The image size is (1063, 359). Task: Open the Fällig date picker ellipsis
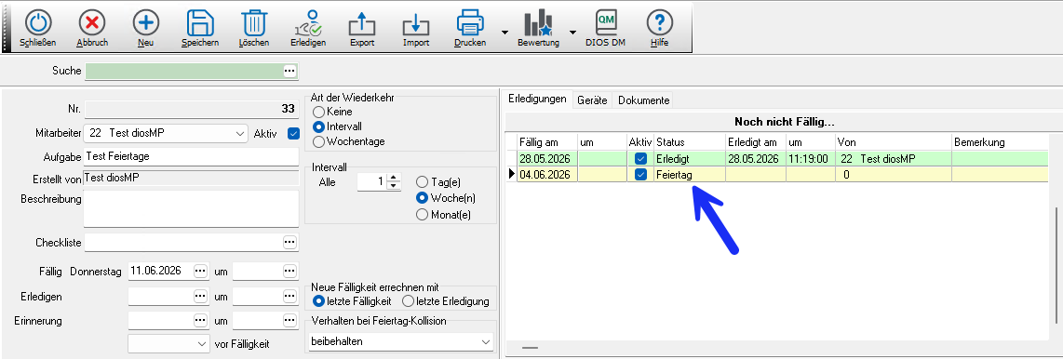200,271
